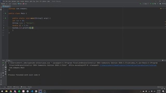This screenshot has width=166, height=93.
Task: Open the VCS menu
Action: point(40,1)
